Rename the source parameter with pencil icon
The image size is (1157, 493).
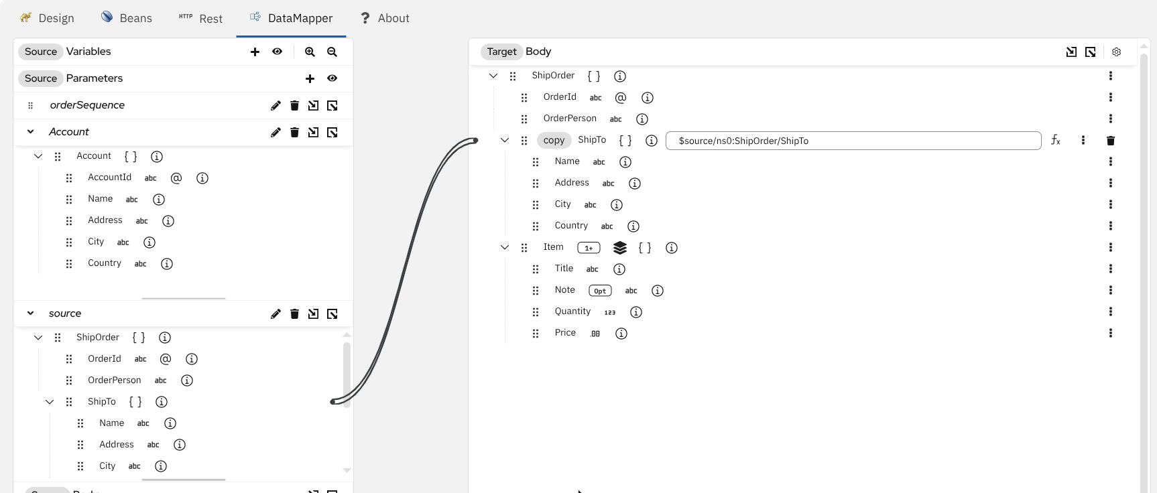point(276,313)
